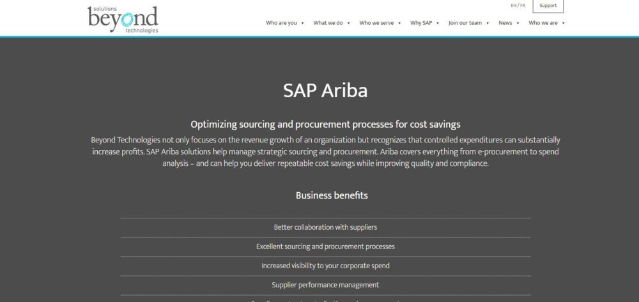The image size is (639, 302).
Task: Click the Beyond Technologies logo
Action: [x=123, y=19]
